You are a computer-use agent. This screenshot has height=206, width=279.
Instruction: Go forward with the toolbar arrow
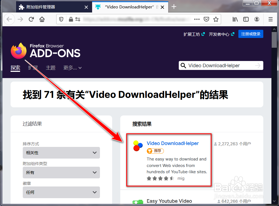20,19
